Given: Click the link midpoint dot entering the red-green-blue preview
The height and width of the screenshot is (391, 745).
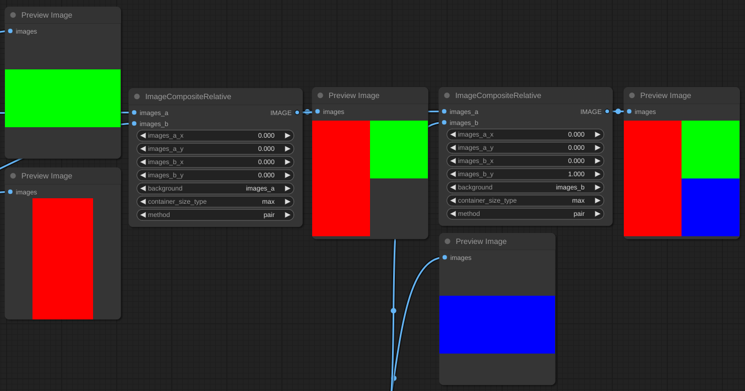Looking at the screenshot, I should 618,112.
